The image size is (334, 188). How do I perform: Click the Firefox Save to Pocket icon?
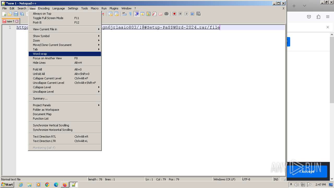(x=309, y=17)
